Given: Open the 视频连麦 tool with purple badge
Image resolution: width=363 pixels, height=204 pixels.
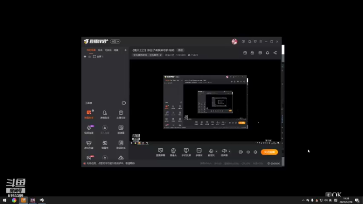Looking at the screenshot, I should tap(88, 130).
